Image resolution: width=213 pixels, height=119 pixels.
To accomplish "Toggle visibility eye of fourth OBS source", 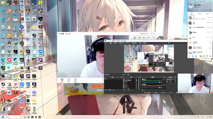I will [136, 83].
